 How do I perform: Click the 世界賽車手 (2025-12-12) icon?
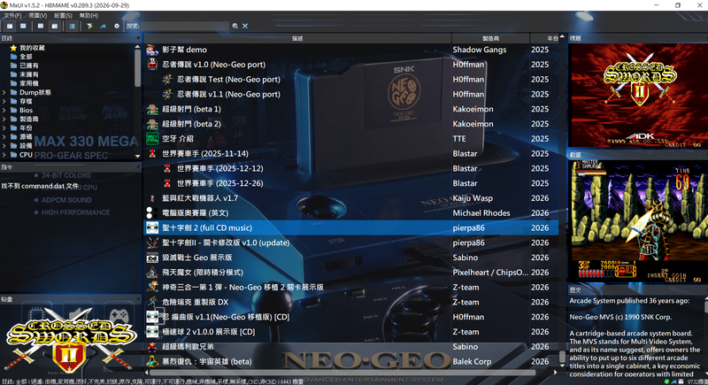tap(167, 168)
